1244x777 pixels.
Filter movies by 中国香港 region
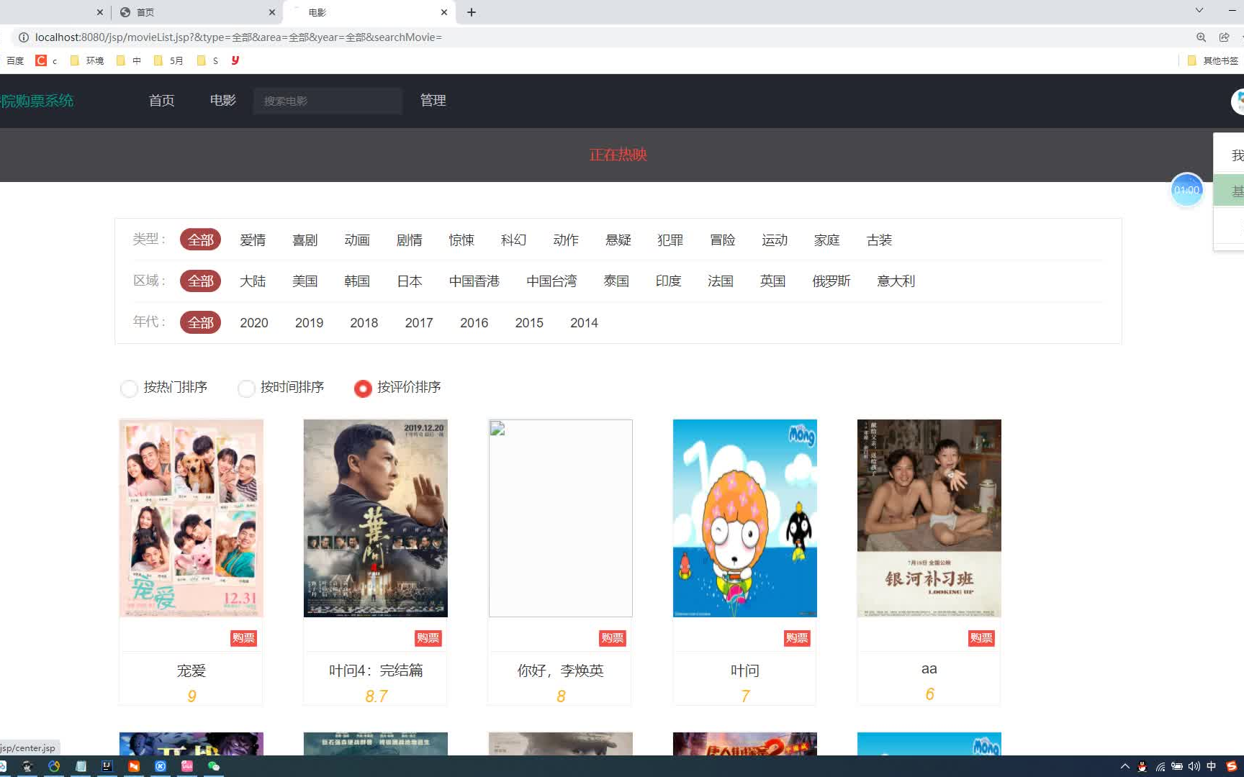tap(474, 281)
